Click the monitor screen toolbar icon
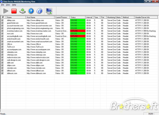Image resolution: width=159 pixels, height=115 pixels. click(x=49, y=11)
